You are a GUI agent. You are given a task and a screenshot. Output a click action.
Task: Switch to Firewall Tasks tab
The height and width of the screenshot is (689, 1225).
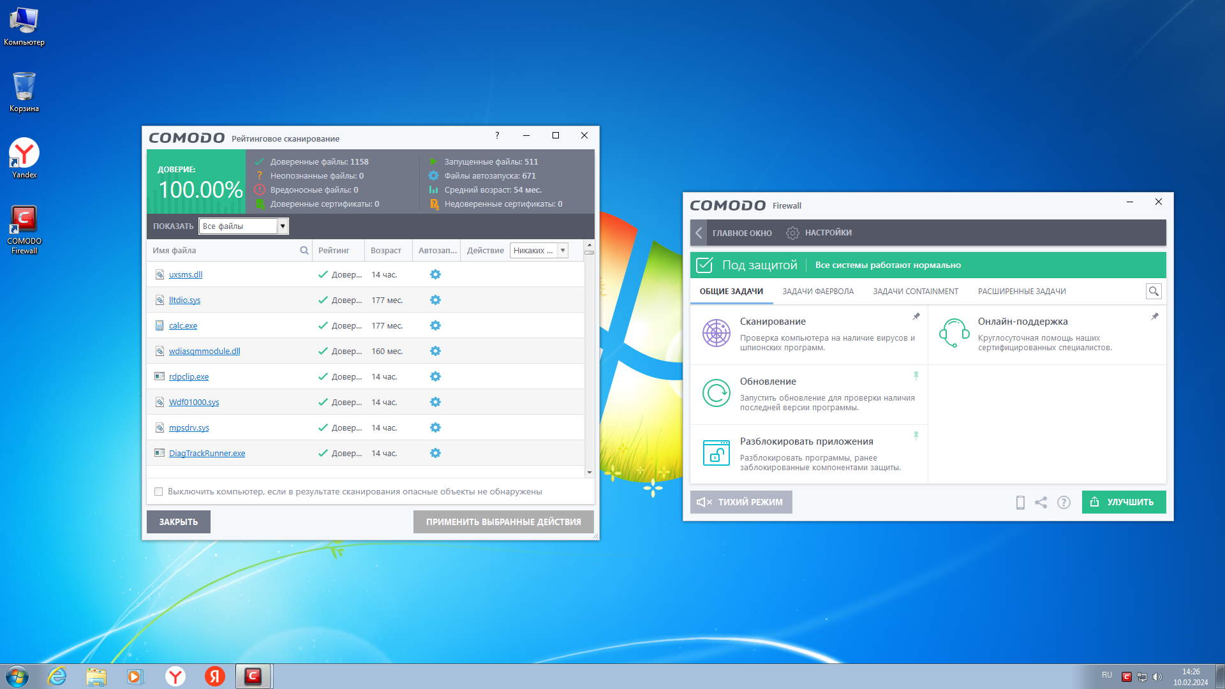817,292
